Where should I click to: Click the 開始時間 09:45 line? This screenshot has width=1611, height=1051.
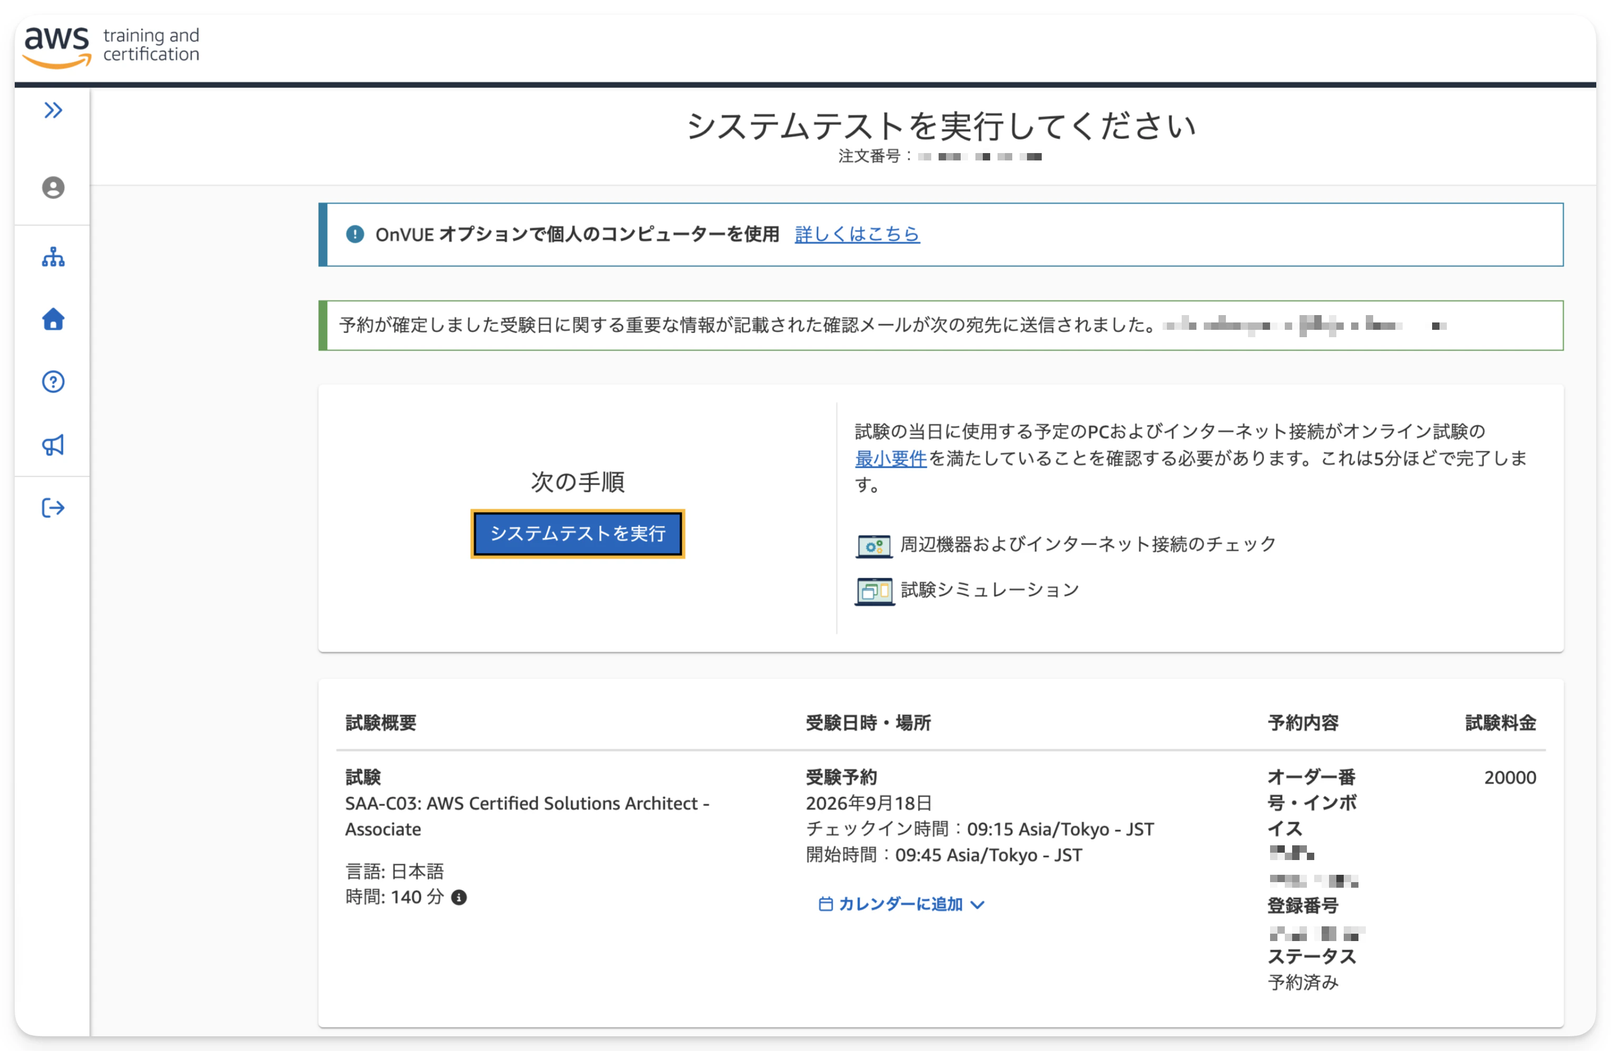pyautogui.click(x=943, y=855)
